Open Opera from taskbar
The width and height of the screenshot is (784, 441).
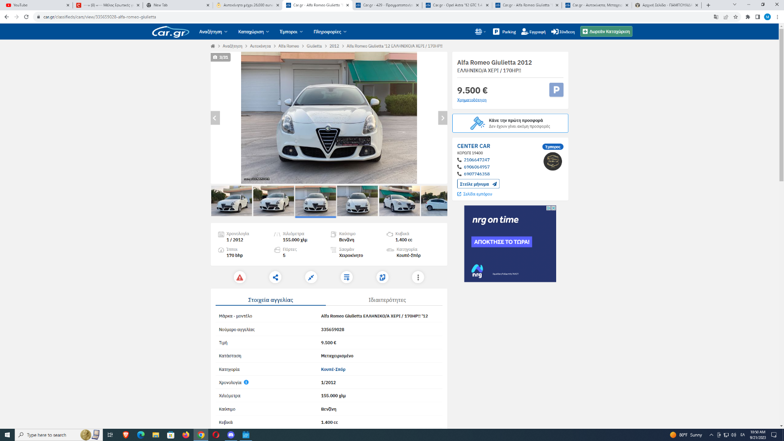point(216,435)
